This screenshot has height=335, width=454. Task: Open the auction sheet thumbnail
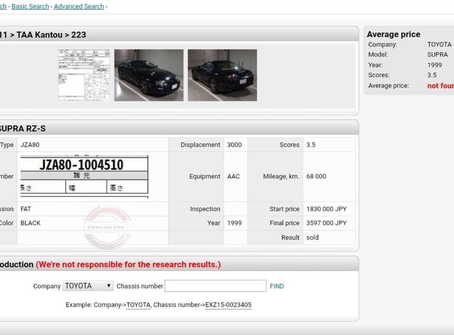coord(84,75)
